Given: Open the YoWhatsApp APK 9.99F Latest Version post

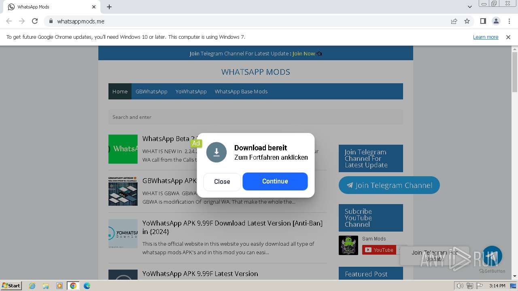Looking at the screenshot, I should [x=200, y=274].
